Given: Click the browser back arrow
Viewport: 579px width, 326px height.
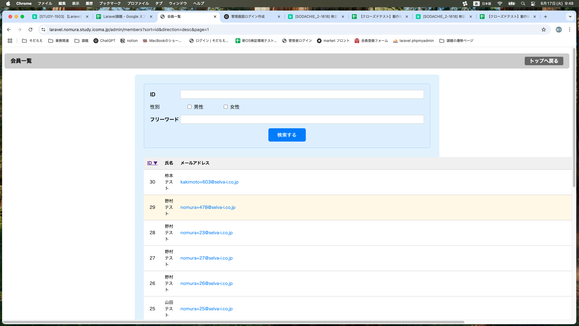Looking at the screenshot, I should click(9, 30).
